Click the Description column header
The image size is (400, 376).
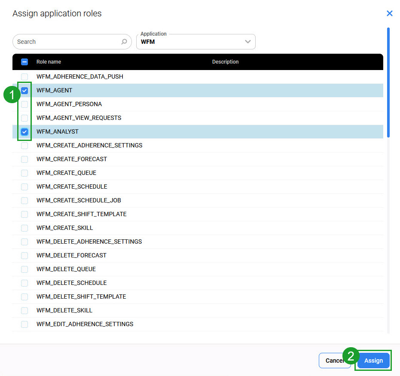(225, 62)
